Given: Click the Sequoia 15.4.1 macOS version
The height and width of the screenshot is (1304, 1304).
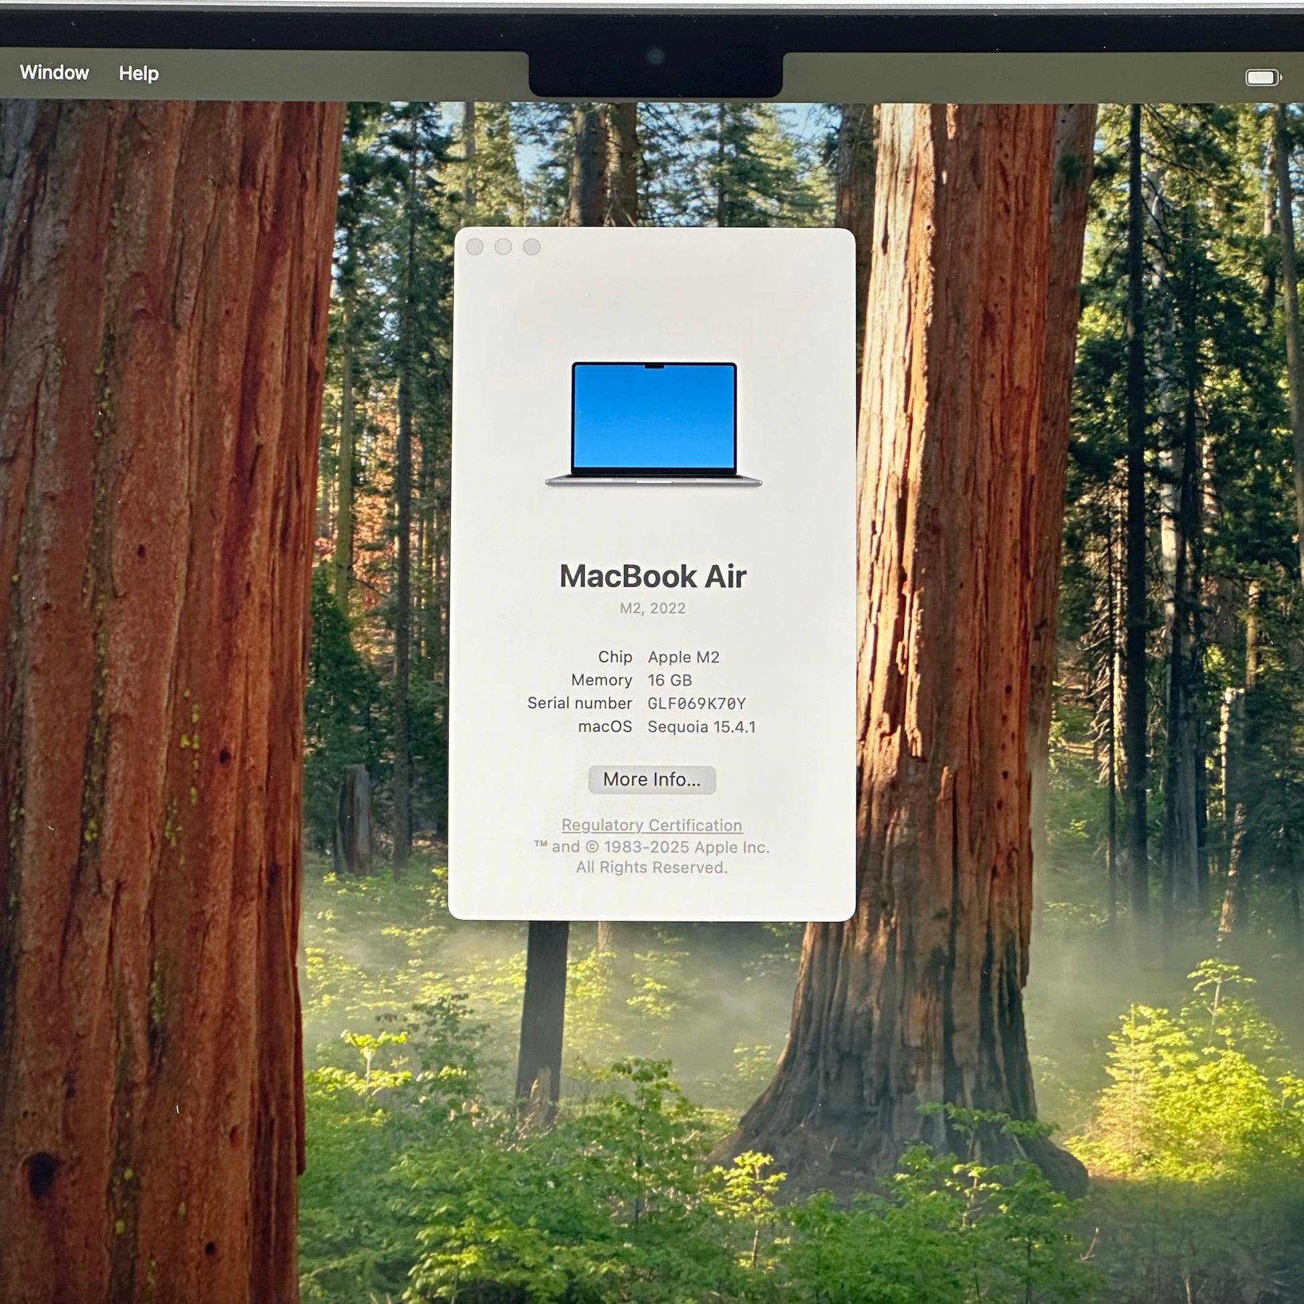Looking at the screenshot, I should pos(702,727).
